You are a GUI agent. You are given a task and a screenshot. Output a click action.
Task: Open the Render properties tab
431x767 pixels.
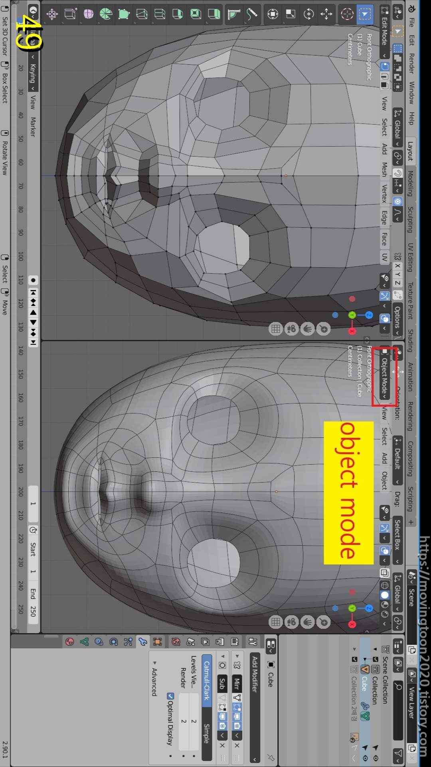[x=235, y=642]
